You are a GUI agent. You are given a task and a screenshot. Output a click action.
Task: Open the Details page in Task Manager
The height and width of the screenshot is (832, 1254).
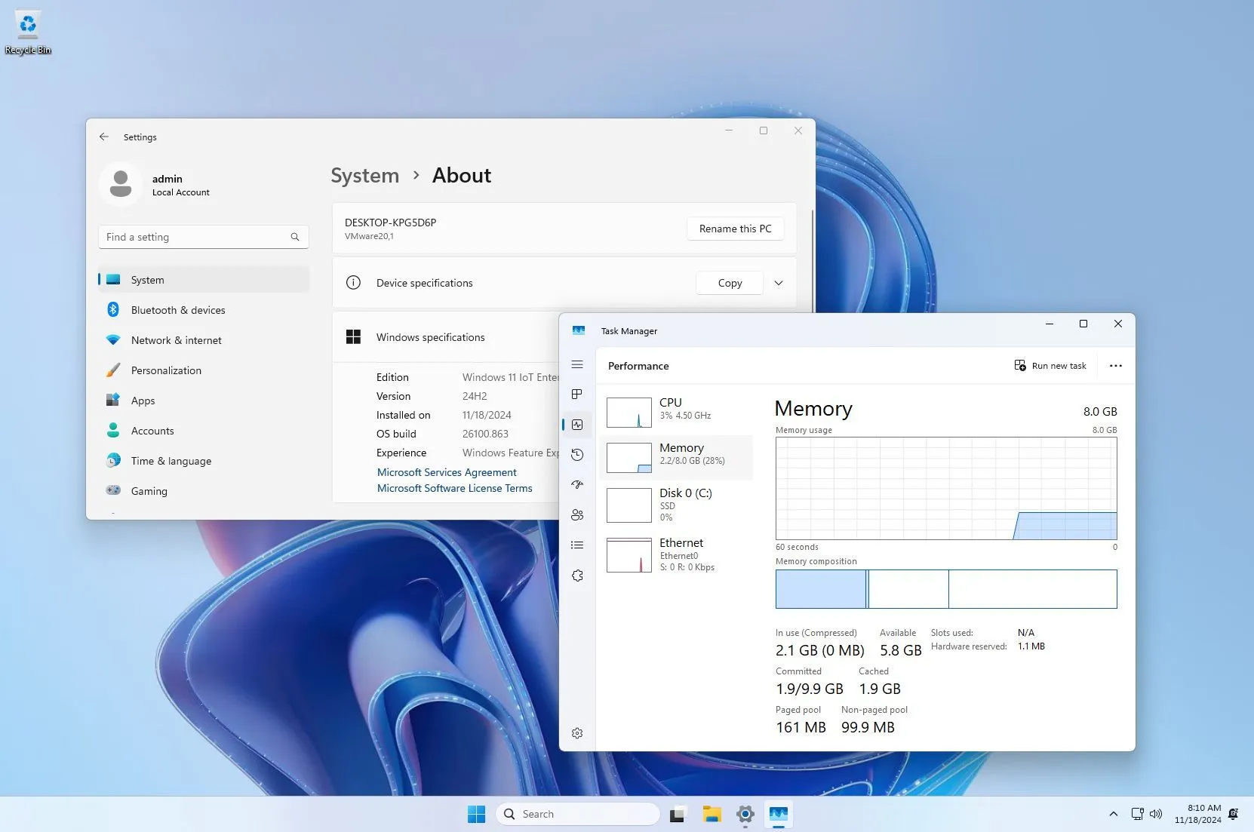(x=577, y=545)
